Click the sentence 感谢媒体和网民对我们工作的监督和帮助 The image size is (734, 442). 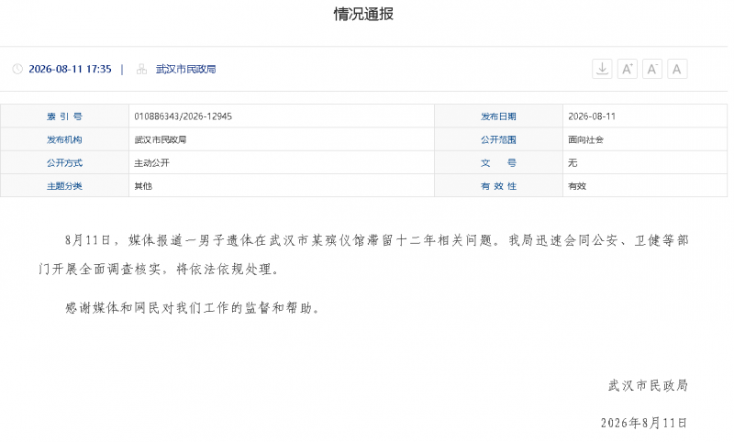pyautogui.click(x=192, y=308)
